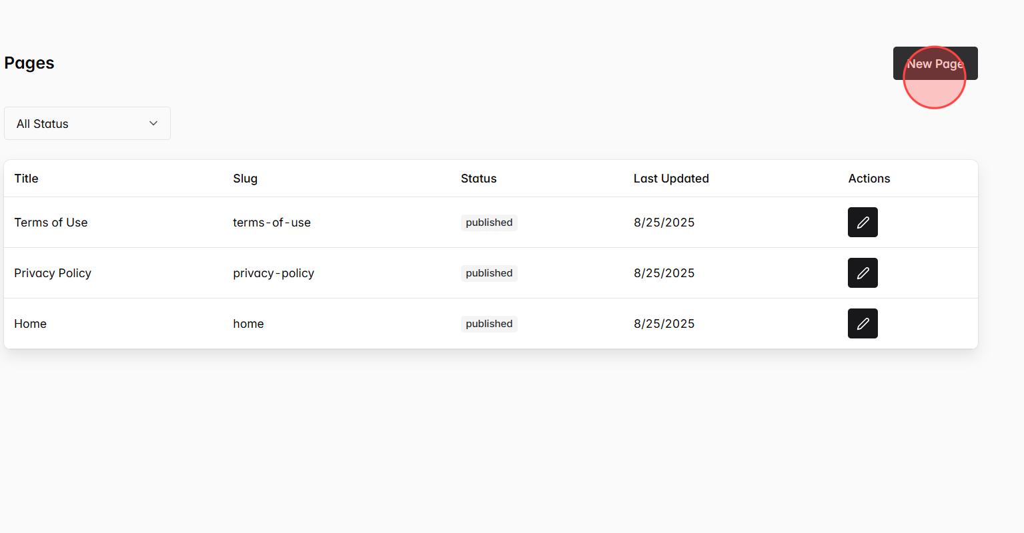
Task: Click the published badge for Home
Action: 489,323
